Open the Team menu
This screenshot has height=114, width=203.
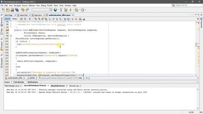coord(56,5)
